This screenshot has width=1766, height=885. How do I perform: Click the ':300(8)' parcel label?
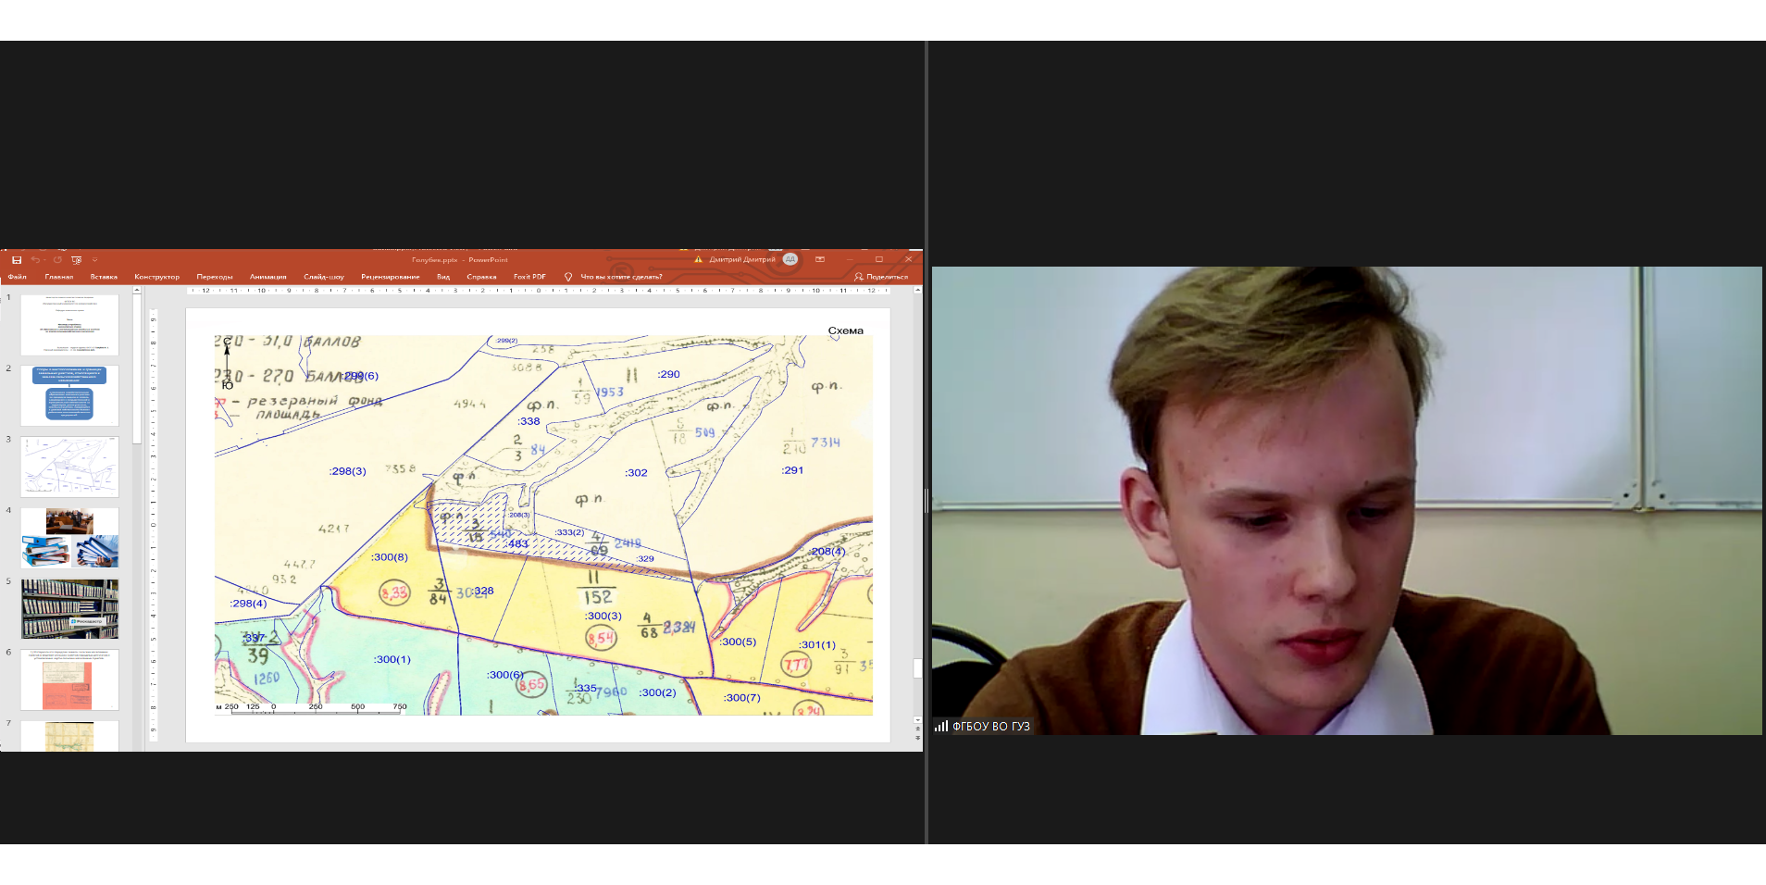(389, 557)
